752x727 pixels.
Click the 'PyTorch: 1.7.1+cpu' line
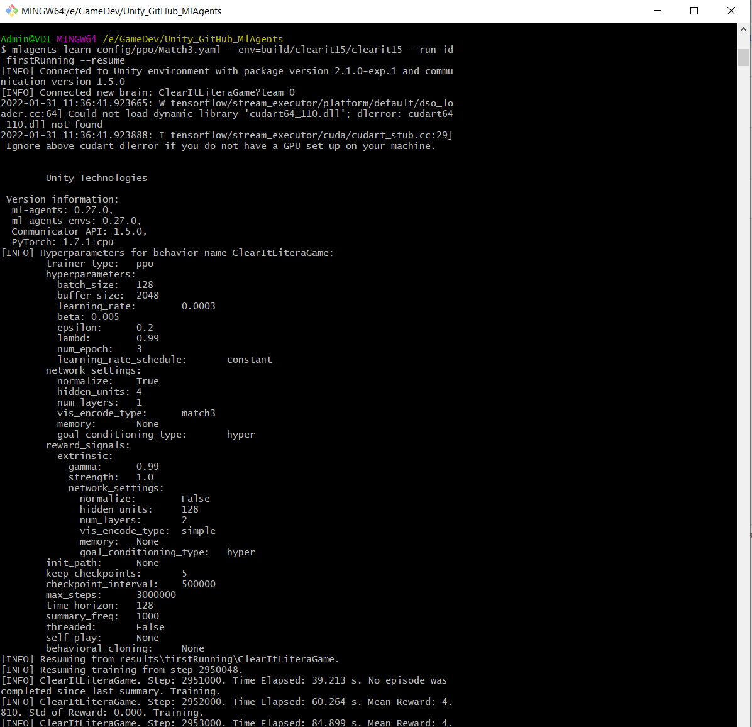pyautogui.click(x=62, y=242)
